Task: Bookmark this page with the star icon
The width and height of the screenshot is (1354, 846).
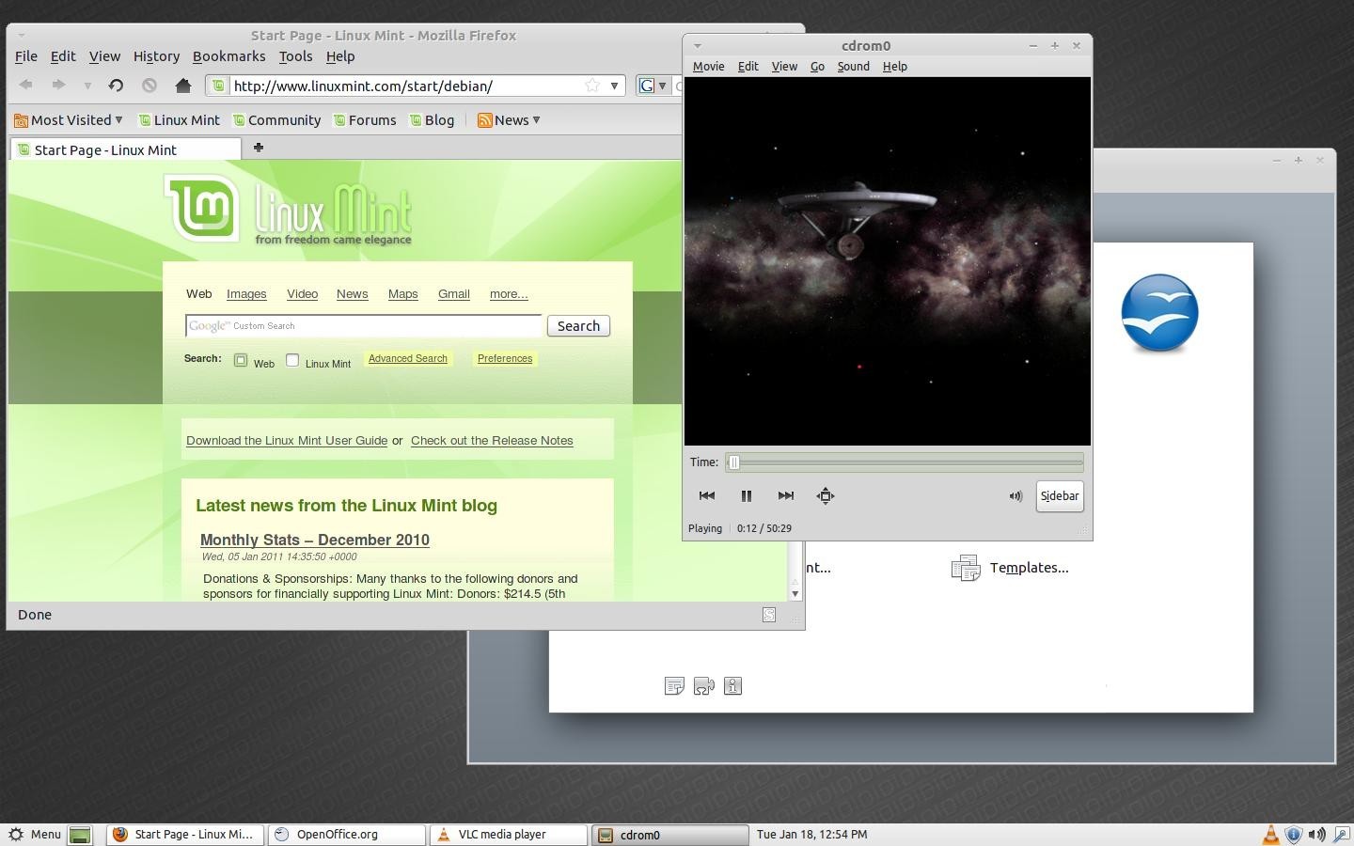Action: pos(592,86)
